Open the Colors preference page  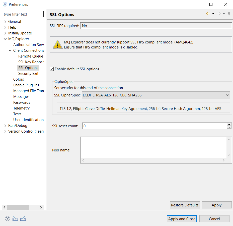tap(19, 79)
